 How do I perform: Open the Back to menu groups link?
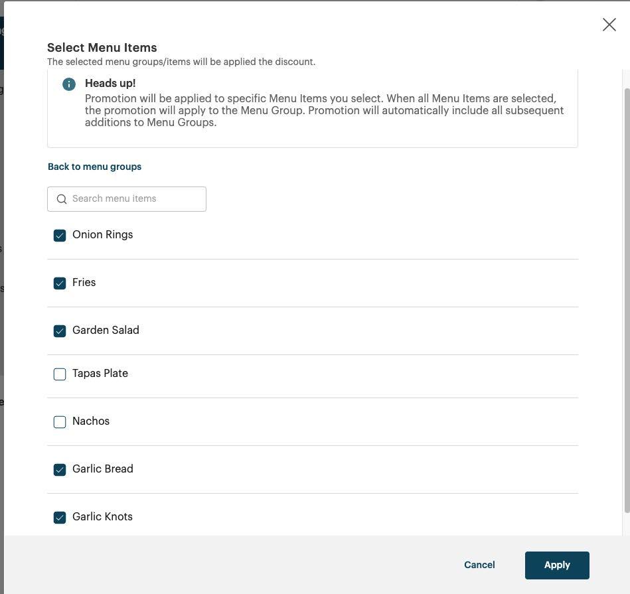(x=94, y=167)
